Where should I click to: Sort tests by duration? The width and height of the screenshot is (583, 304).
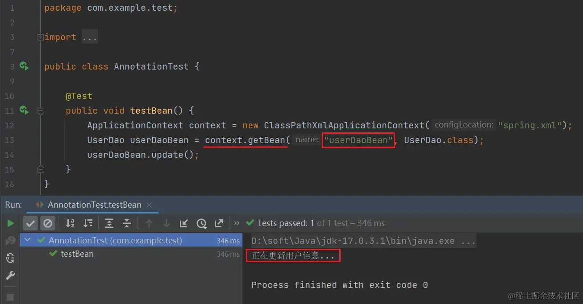88,223
